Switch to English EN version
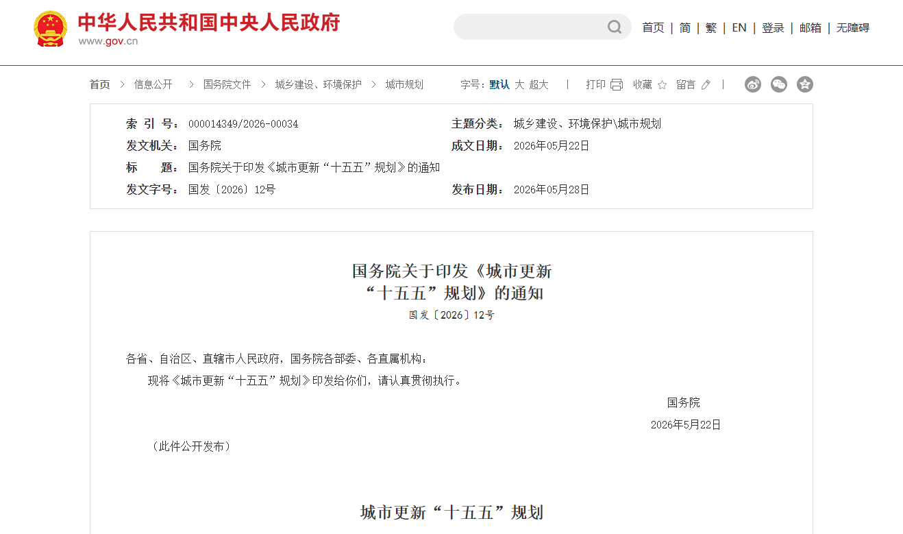Image resolution: width=903 pixels, height=534 pixels. coord(739,27)
